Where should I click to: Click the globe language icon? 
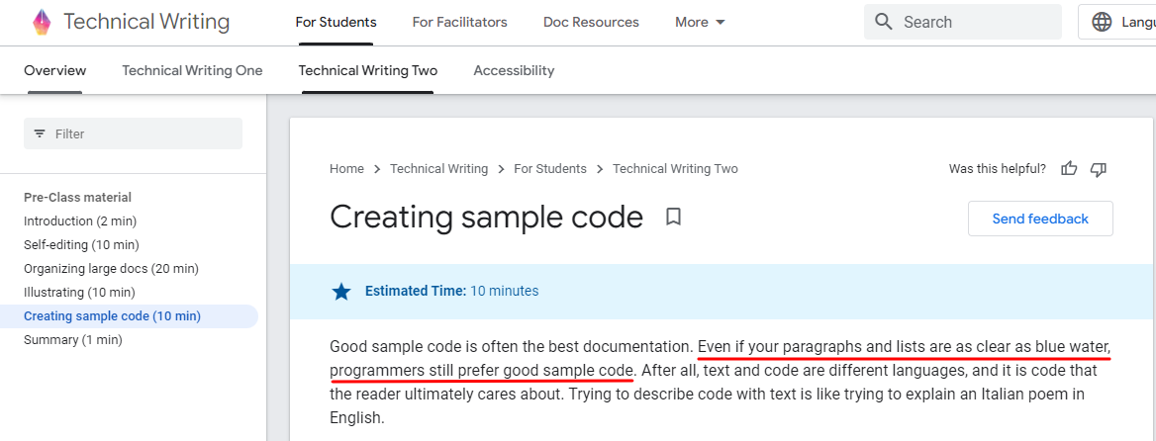click(1102, 22)
